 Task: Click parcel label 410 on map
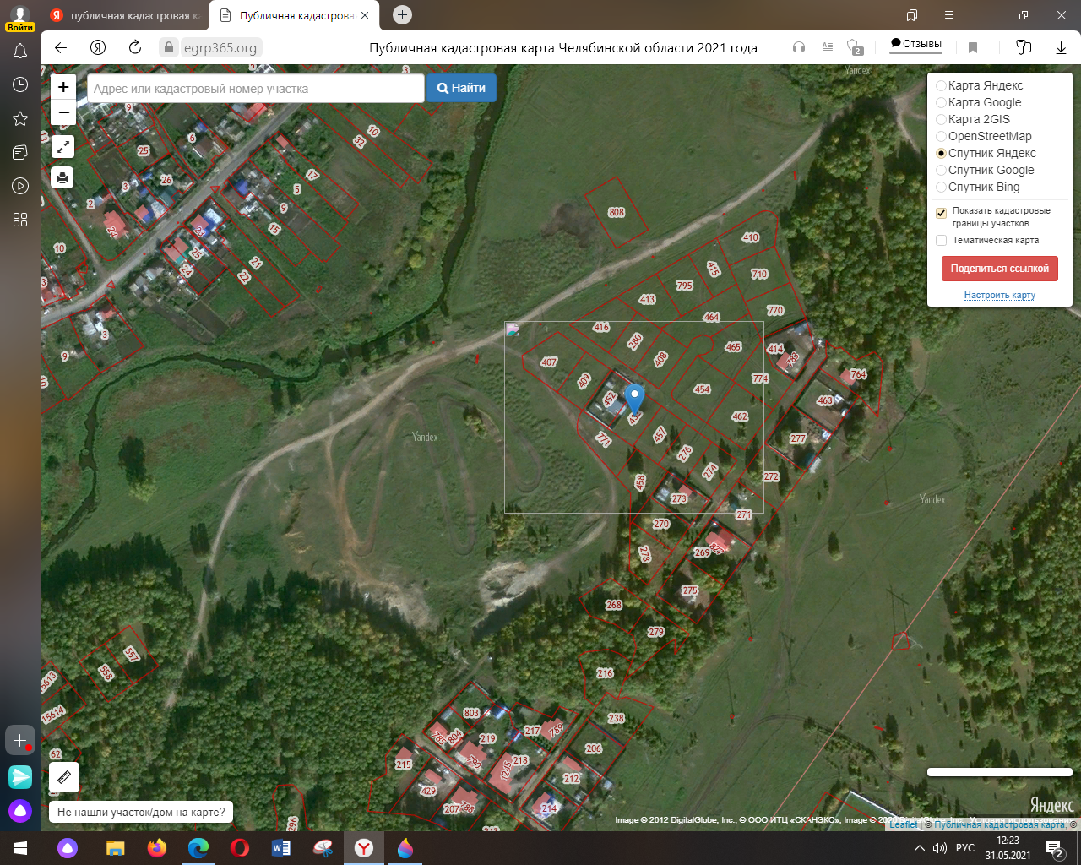click(751, 237)
